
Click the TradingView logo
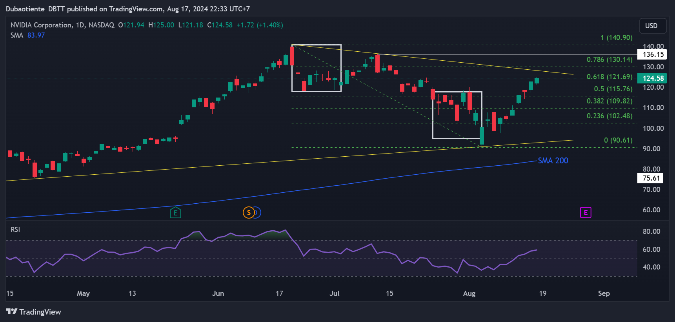click(x=34, y=312)
